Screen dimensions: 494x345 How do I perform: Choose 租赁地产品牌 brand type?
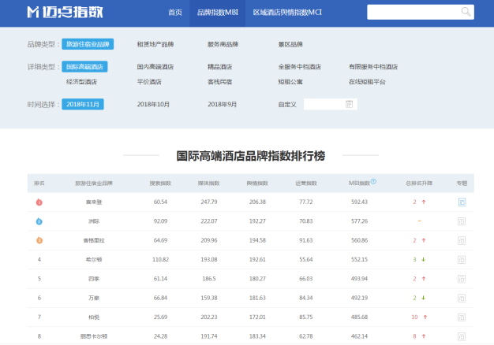coord(155,44)
